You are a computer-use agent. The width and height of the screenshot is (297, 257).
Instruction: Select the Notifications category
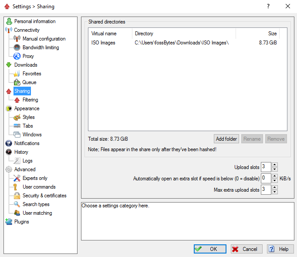[27, 143]
